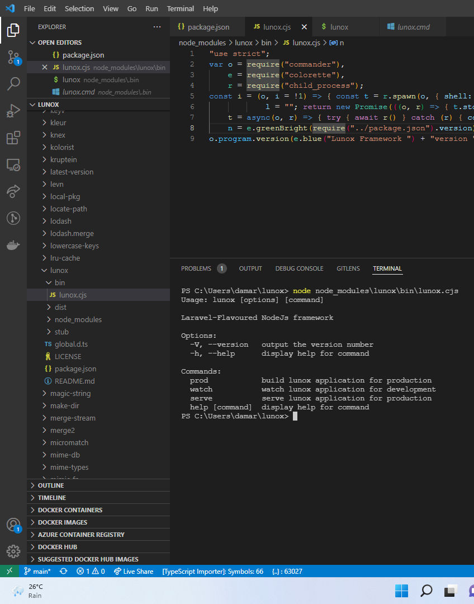Open the Run menu

pos(151,8)
